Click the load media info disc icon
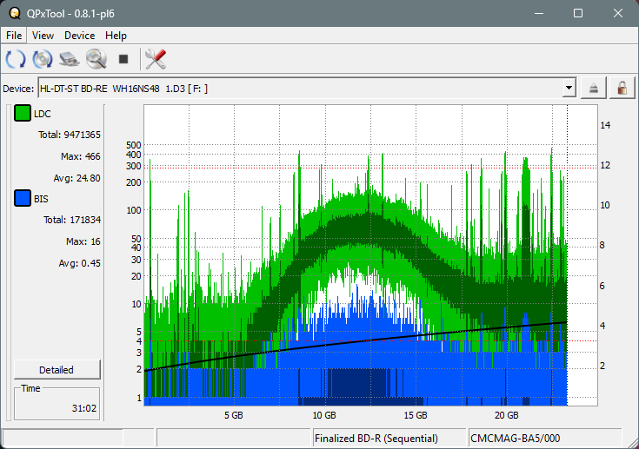The image size is (639, 449). [x=43, y=59]
